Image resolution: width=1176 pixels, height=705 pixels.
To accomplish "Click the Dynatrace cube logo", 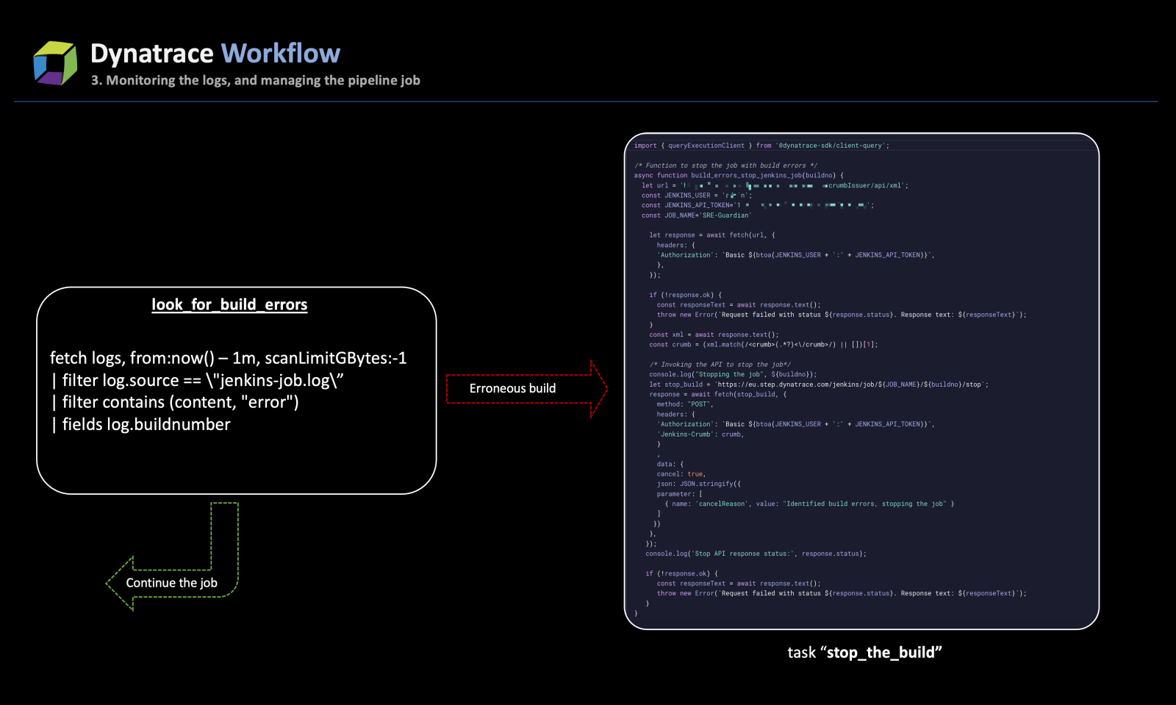I will (x=54, y=62).
